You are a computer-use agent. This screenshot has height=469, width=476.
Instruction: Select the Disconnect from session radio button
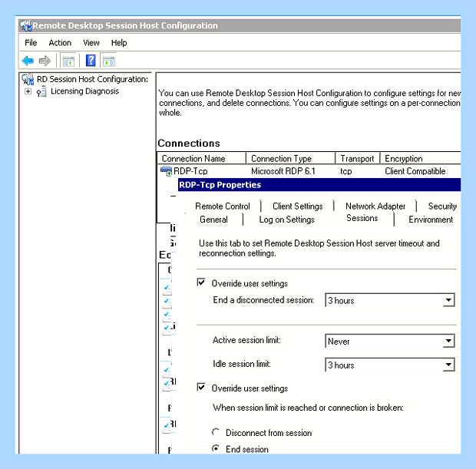click(216, 432)
